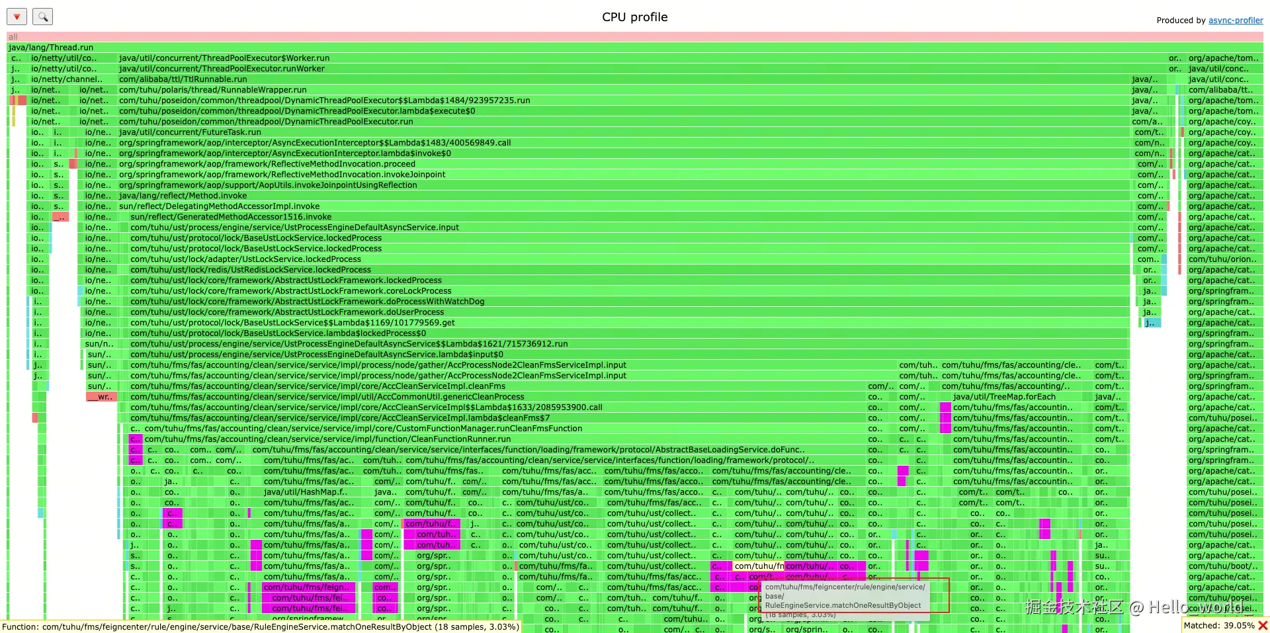The height and width of the screenshot is (633, 1270).
Task: Click the CleanFunctionRunner.run frame
Action: click(x=505, y=439)
